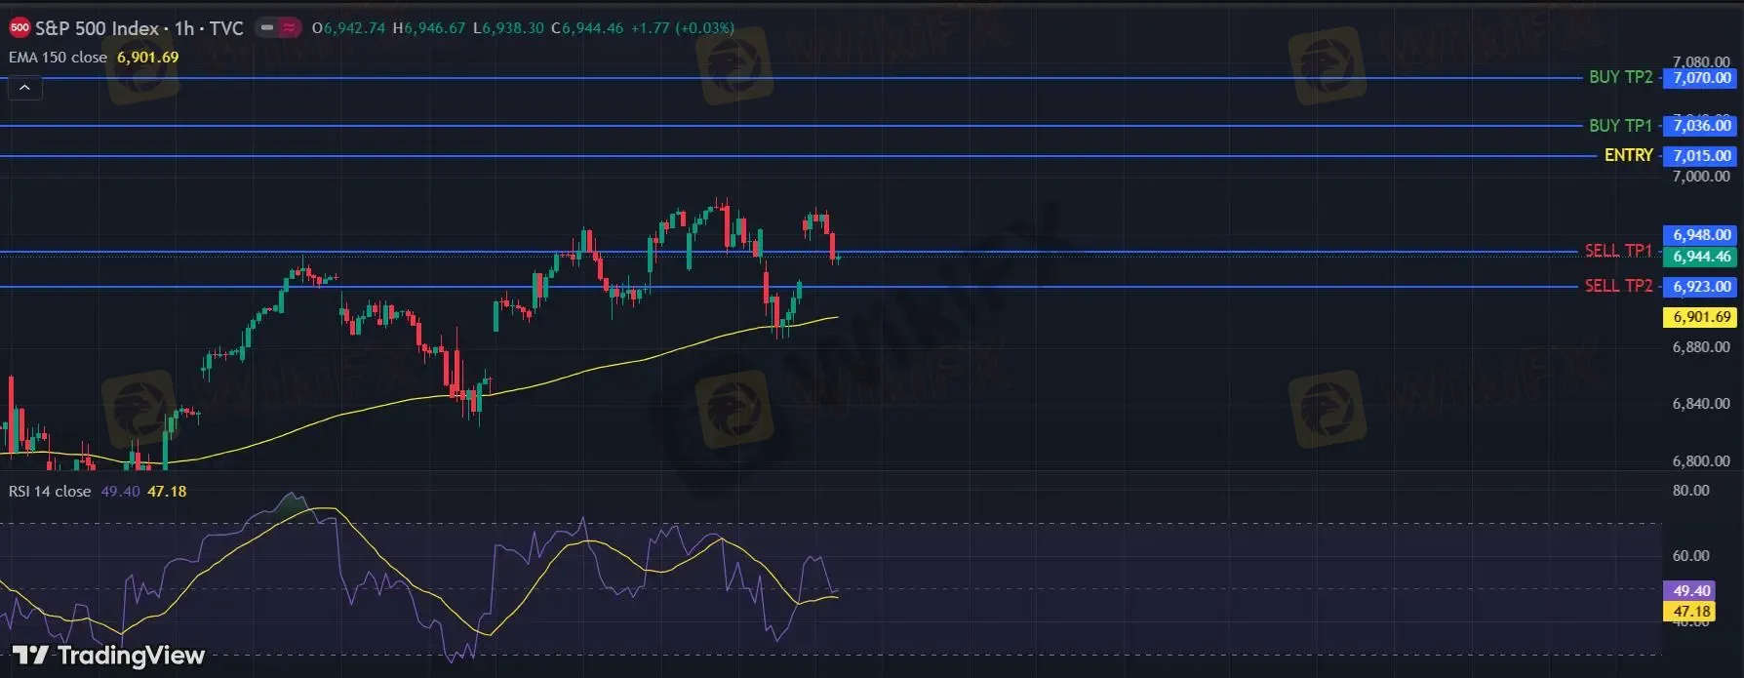Click the 7,000.00 price axis label
The height and width of the screenshot is (678, 1744).
pyautogui.click(x=1701, y=177)
